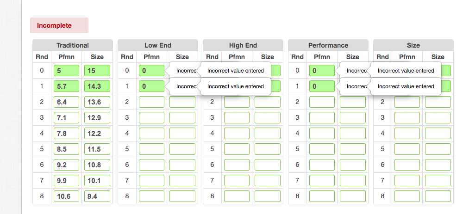Click the Low End table header
This screenshot has height=214, width=469.
[158, 45]
